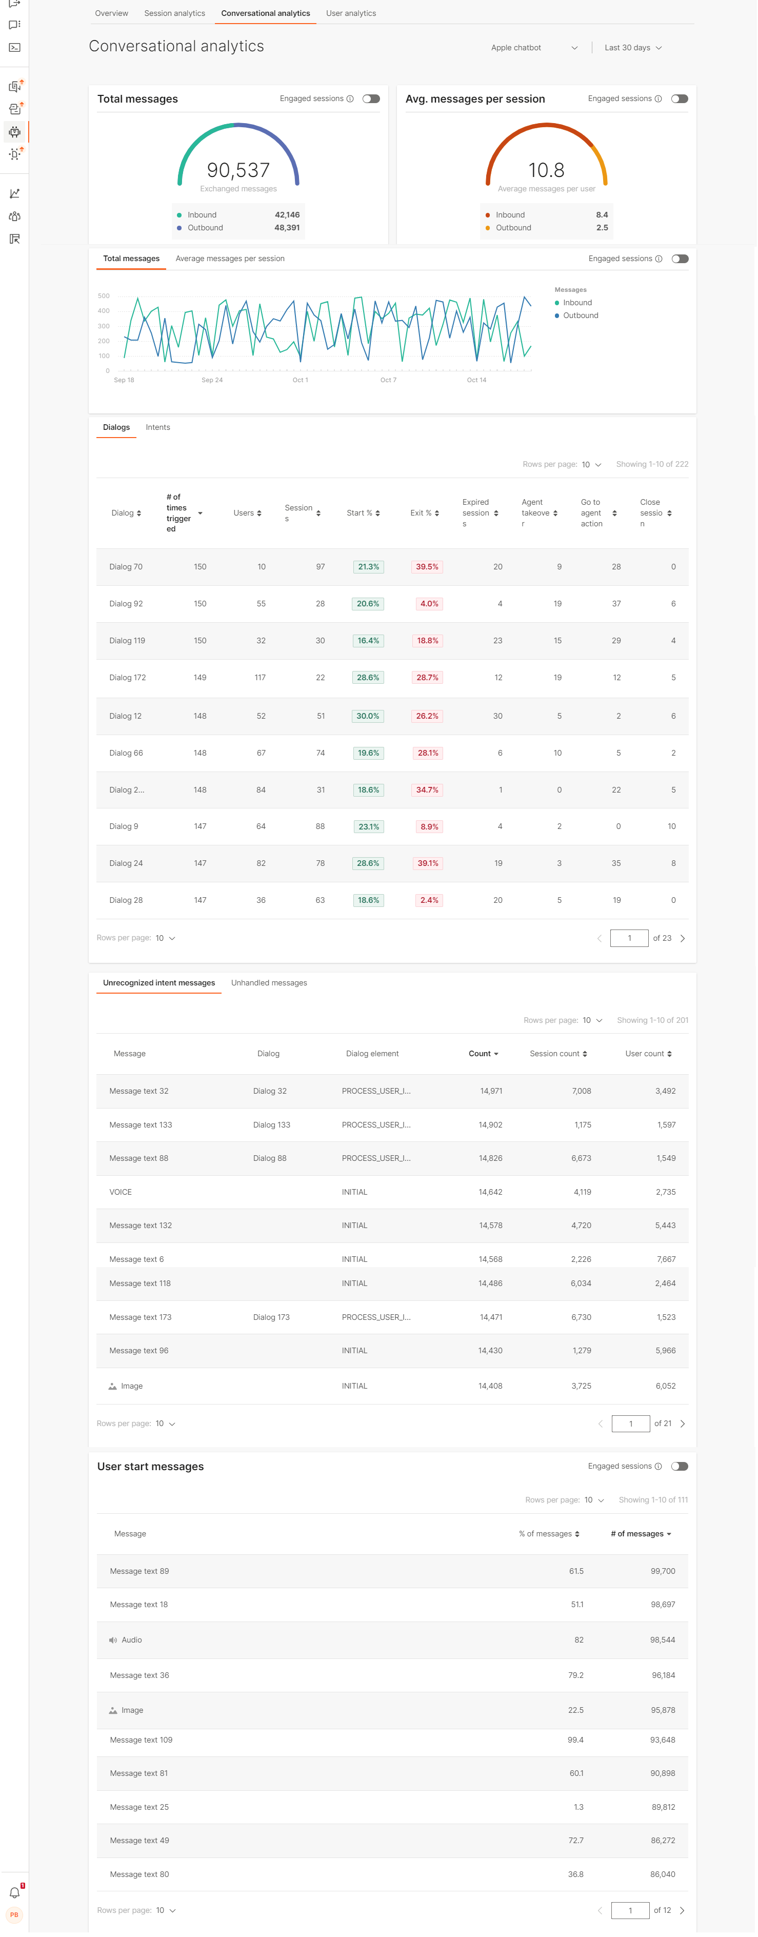Viewport: 758px width, 1937px height.
Task: Go to next page of unrecognized messages table
Action: point(683,1424)
